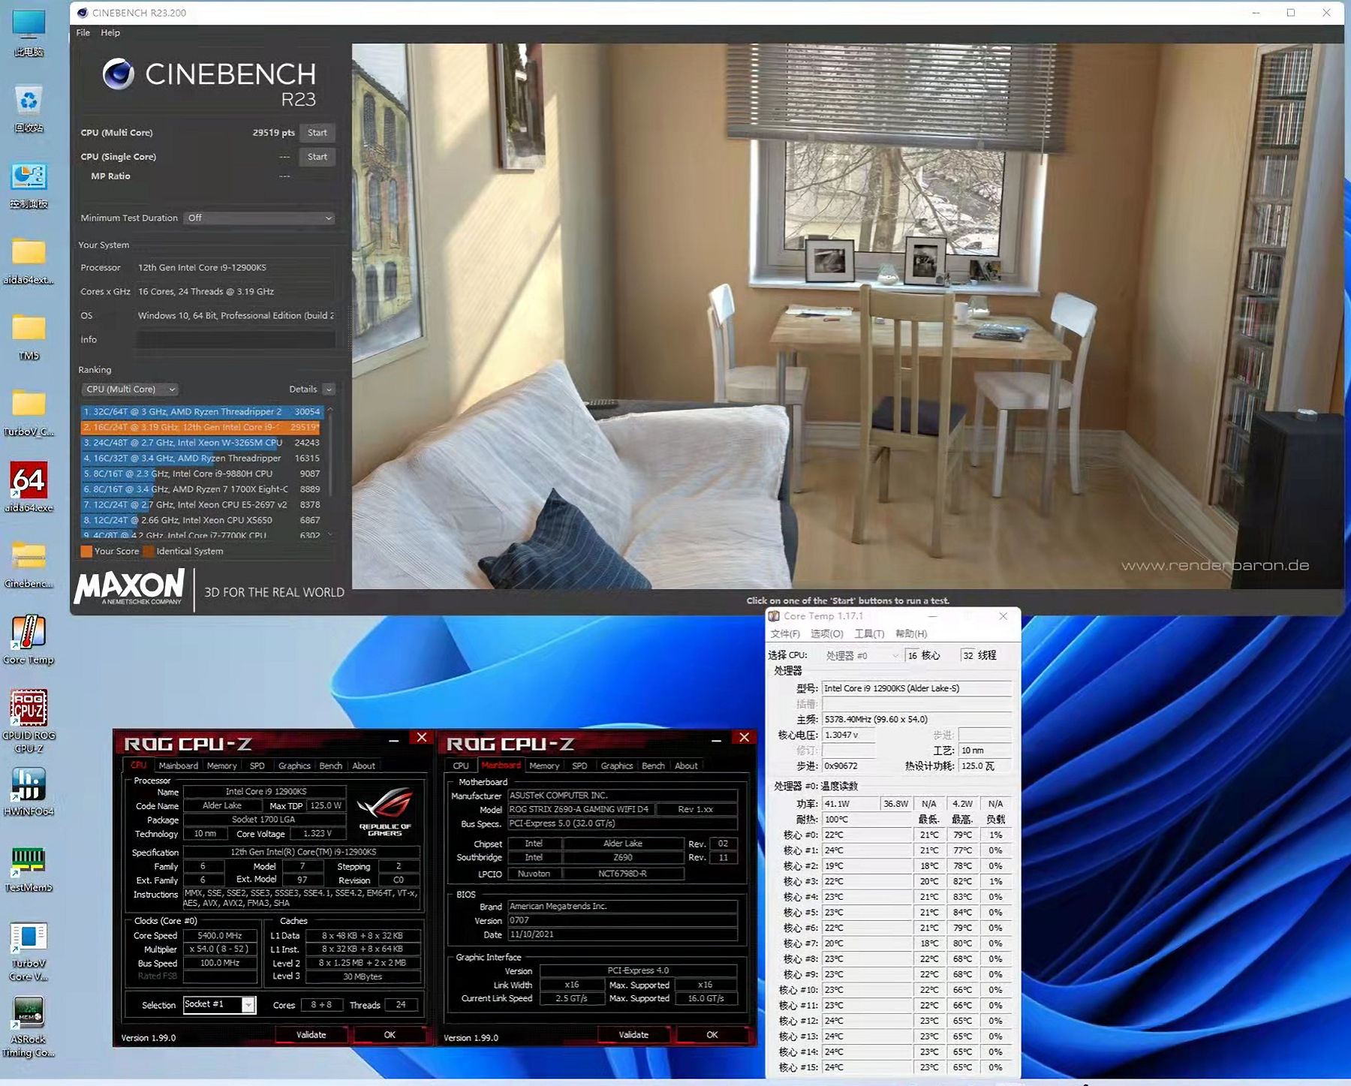This screenshot has width=1351, height=1086.
Task: Click Validate in the right CPU-Z window
Action: click(633, 1035)
